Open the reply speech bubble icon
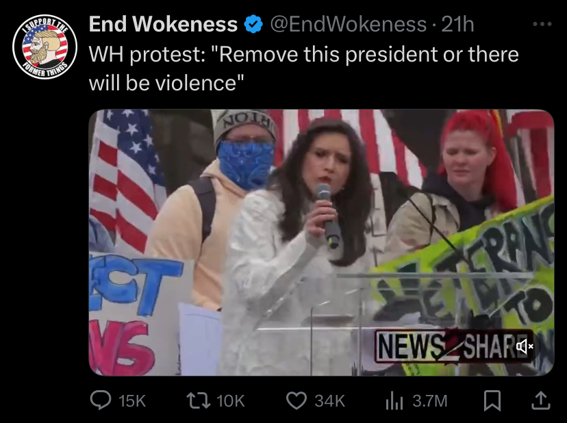567x423 pixels. point(101,400)
